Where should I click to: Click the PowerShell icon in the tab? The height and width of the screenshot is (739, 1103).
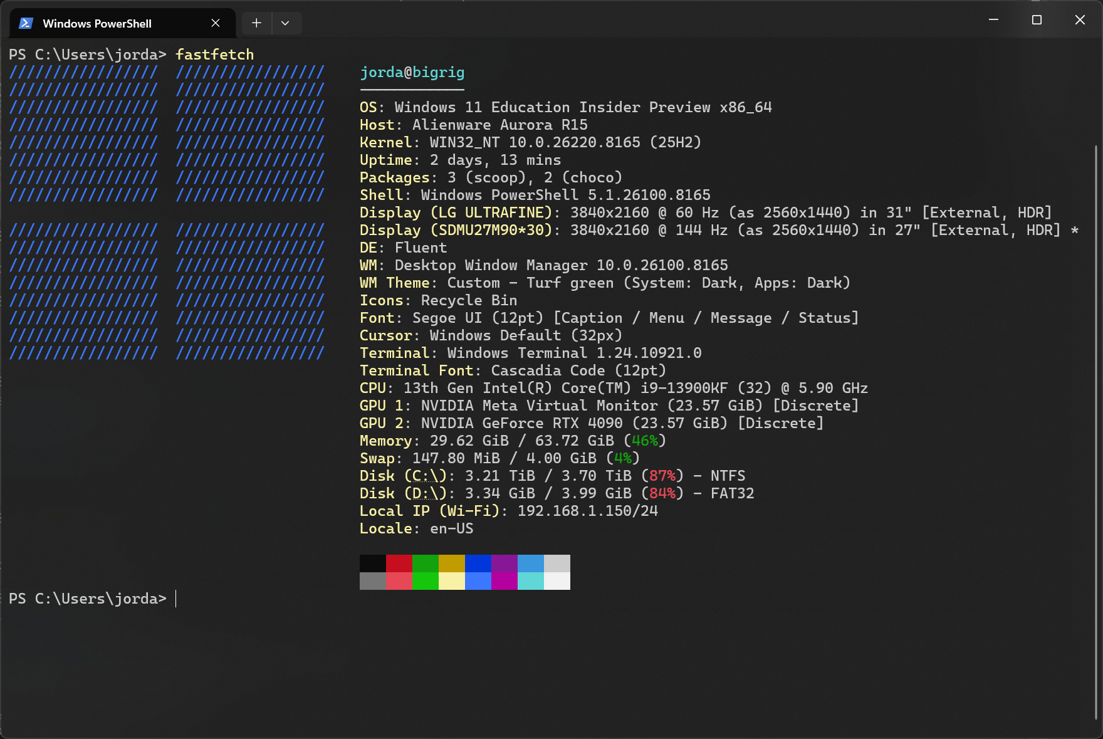(x=26, y=23)
